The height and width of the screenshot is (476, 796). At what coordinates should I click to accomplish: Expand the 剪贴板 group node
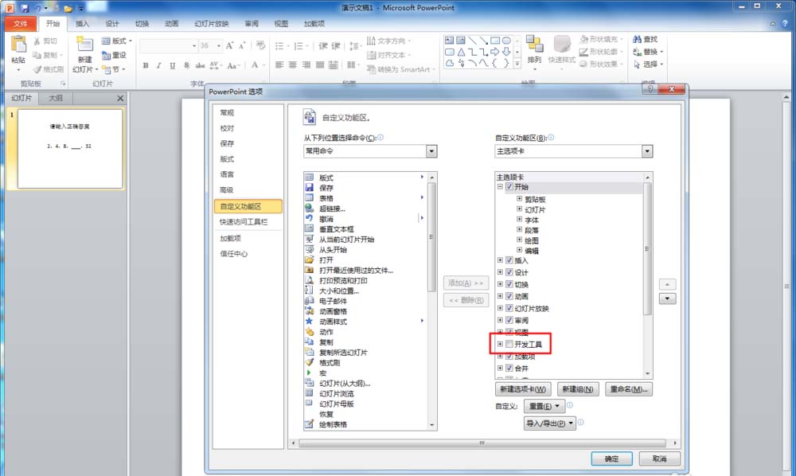click(x=519, y=199)
